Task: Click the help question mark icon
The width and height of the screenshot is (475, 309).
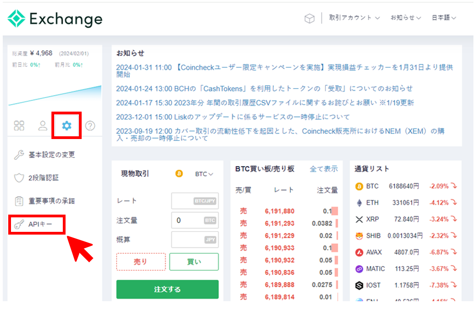Action: [x=90, y=126]
